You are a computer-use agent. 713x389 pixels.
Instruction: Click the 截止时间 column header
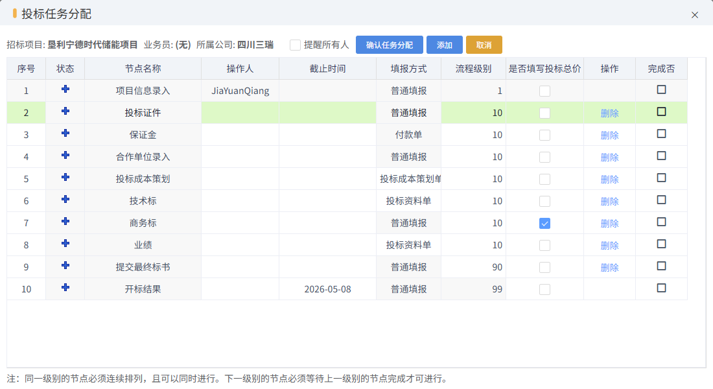(x=327, y=69)
